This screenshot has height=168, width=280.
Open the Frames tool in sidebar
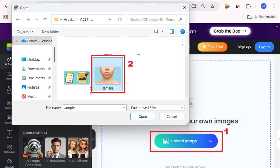pos(8,119)
